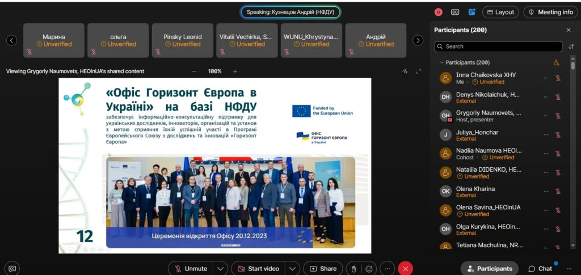Image resolution: width=581 pixels, height=275 pixels.
Task: Collapse the Participants (200) list section
Action: tap(441, 62)
